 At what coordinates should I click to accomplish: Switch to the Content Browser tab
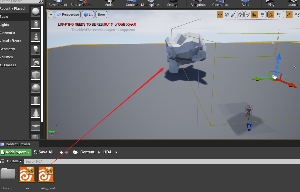tap(18, 144)
